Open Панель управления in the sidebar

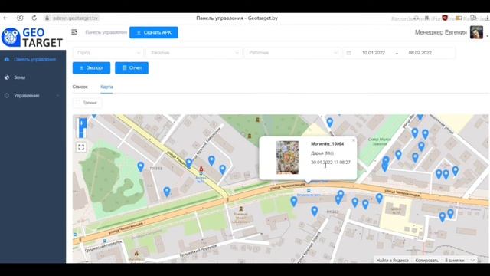pos(33,59)
